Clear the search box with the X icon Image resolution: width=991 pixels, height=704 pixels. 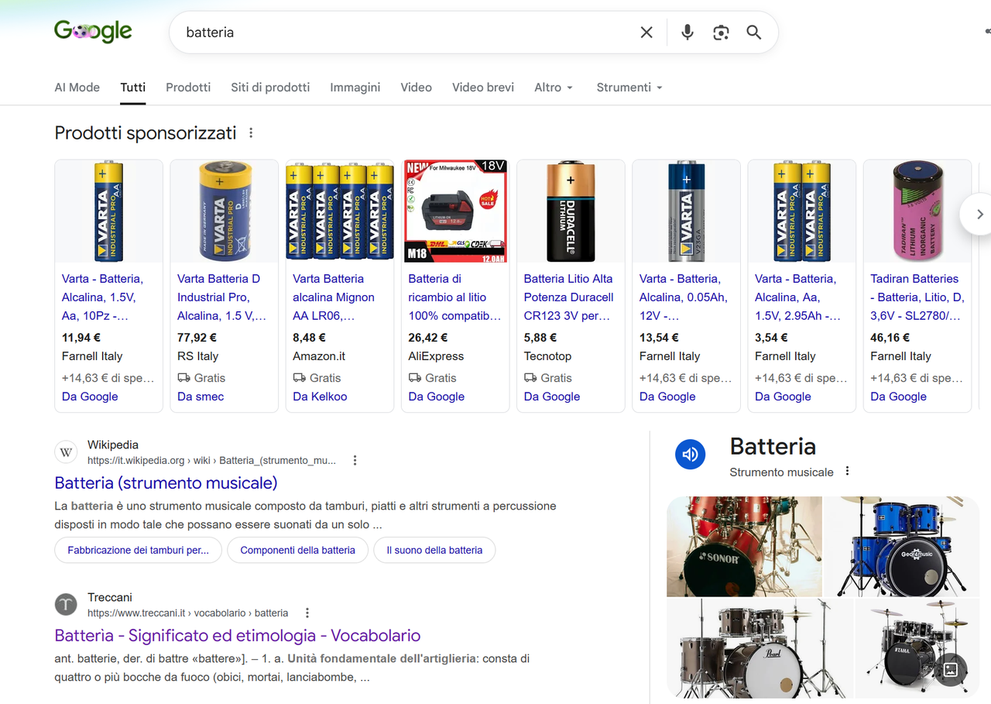click(646, 33)
